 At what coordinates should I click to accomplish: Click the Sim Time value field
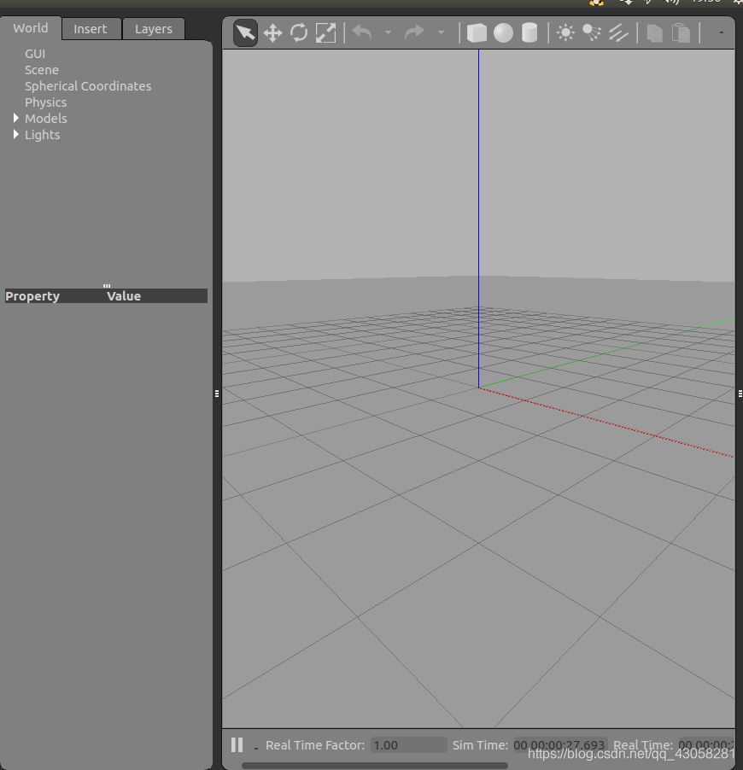tap(560, 745)
